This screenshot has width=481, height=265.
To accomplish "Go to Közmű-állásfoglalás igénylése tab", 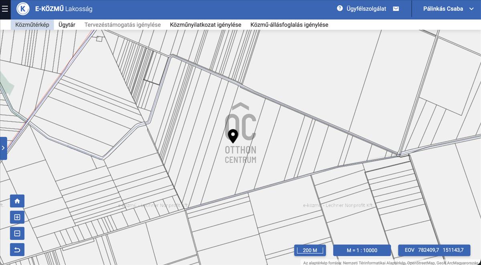I will pyautogui.click(x=289, y=25).
